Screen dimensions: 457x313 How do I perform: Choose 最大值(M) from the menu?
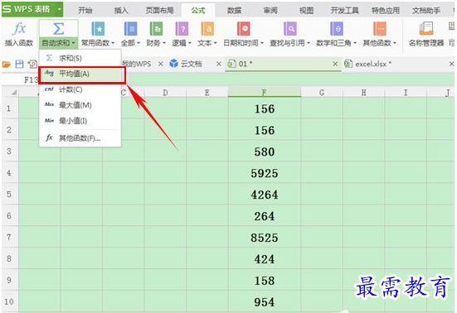(80, 105)
